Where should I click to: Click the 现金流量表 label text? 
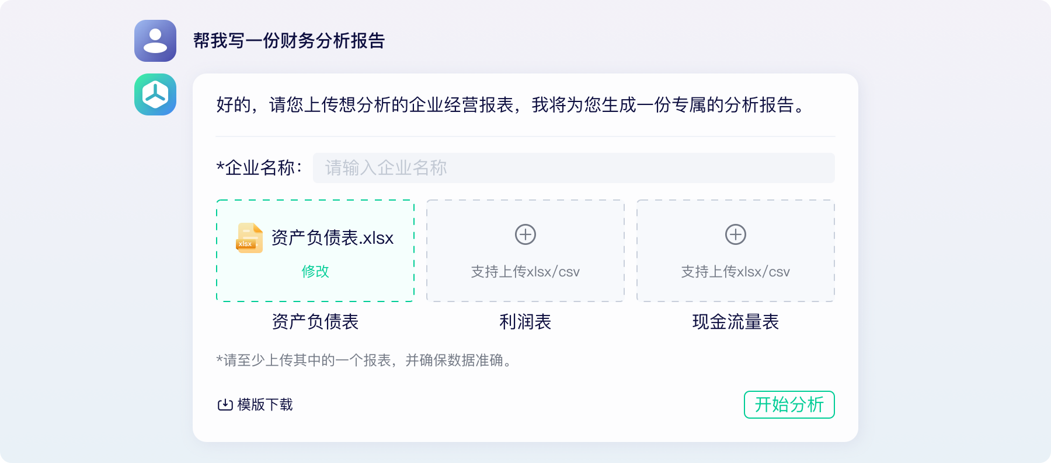(x=735, y=321)
